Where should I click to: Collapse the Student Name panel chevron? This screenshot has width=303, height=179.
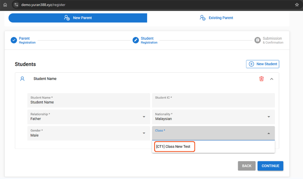272,79
